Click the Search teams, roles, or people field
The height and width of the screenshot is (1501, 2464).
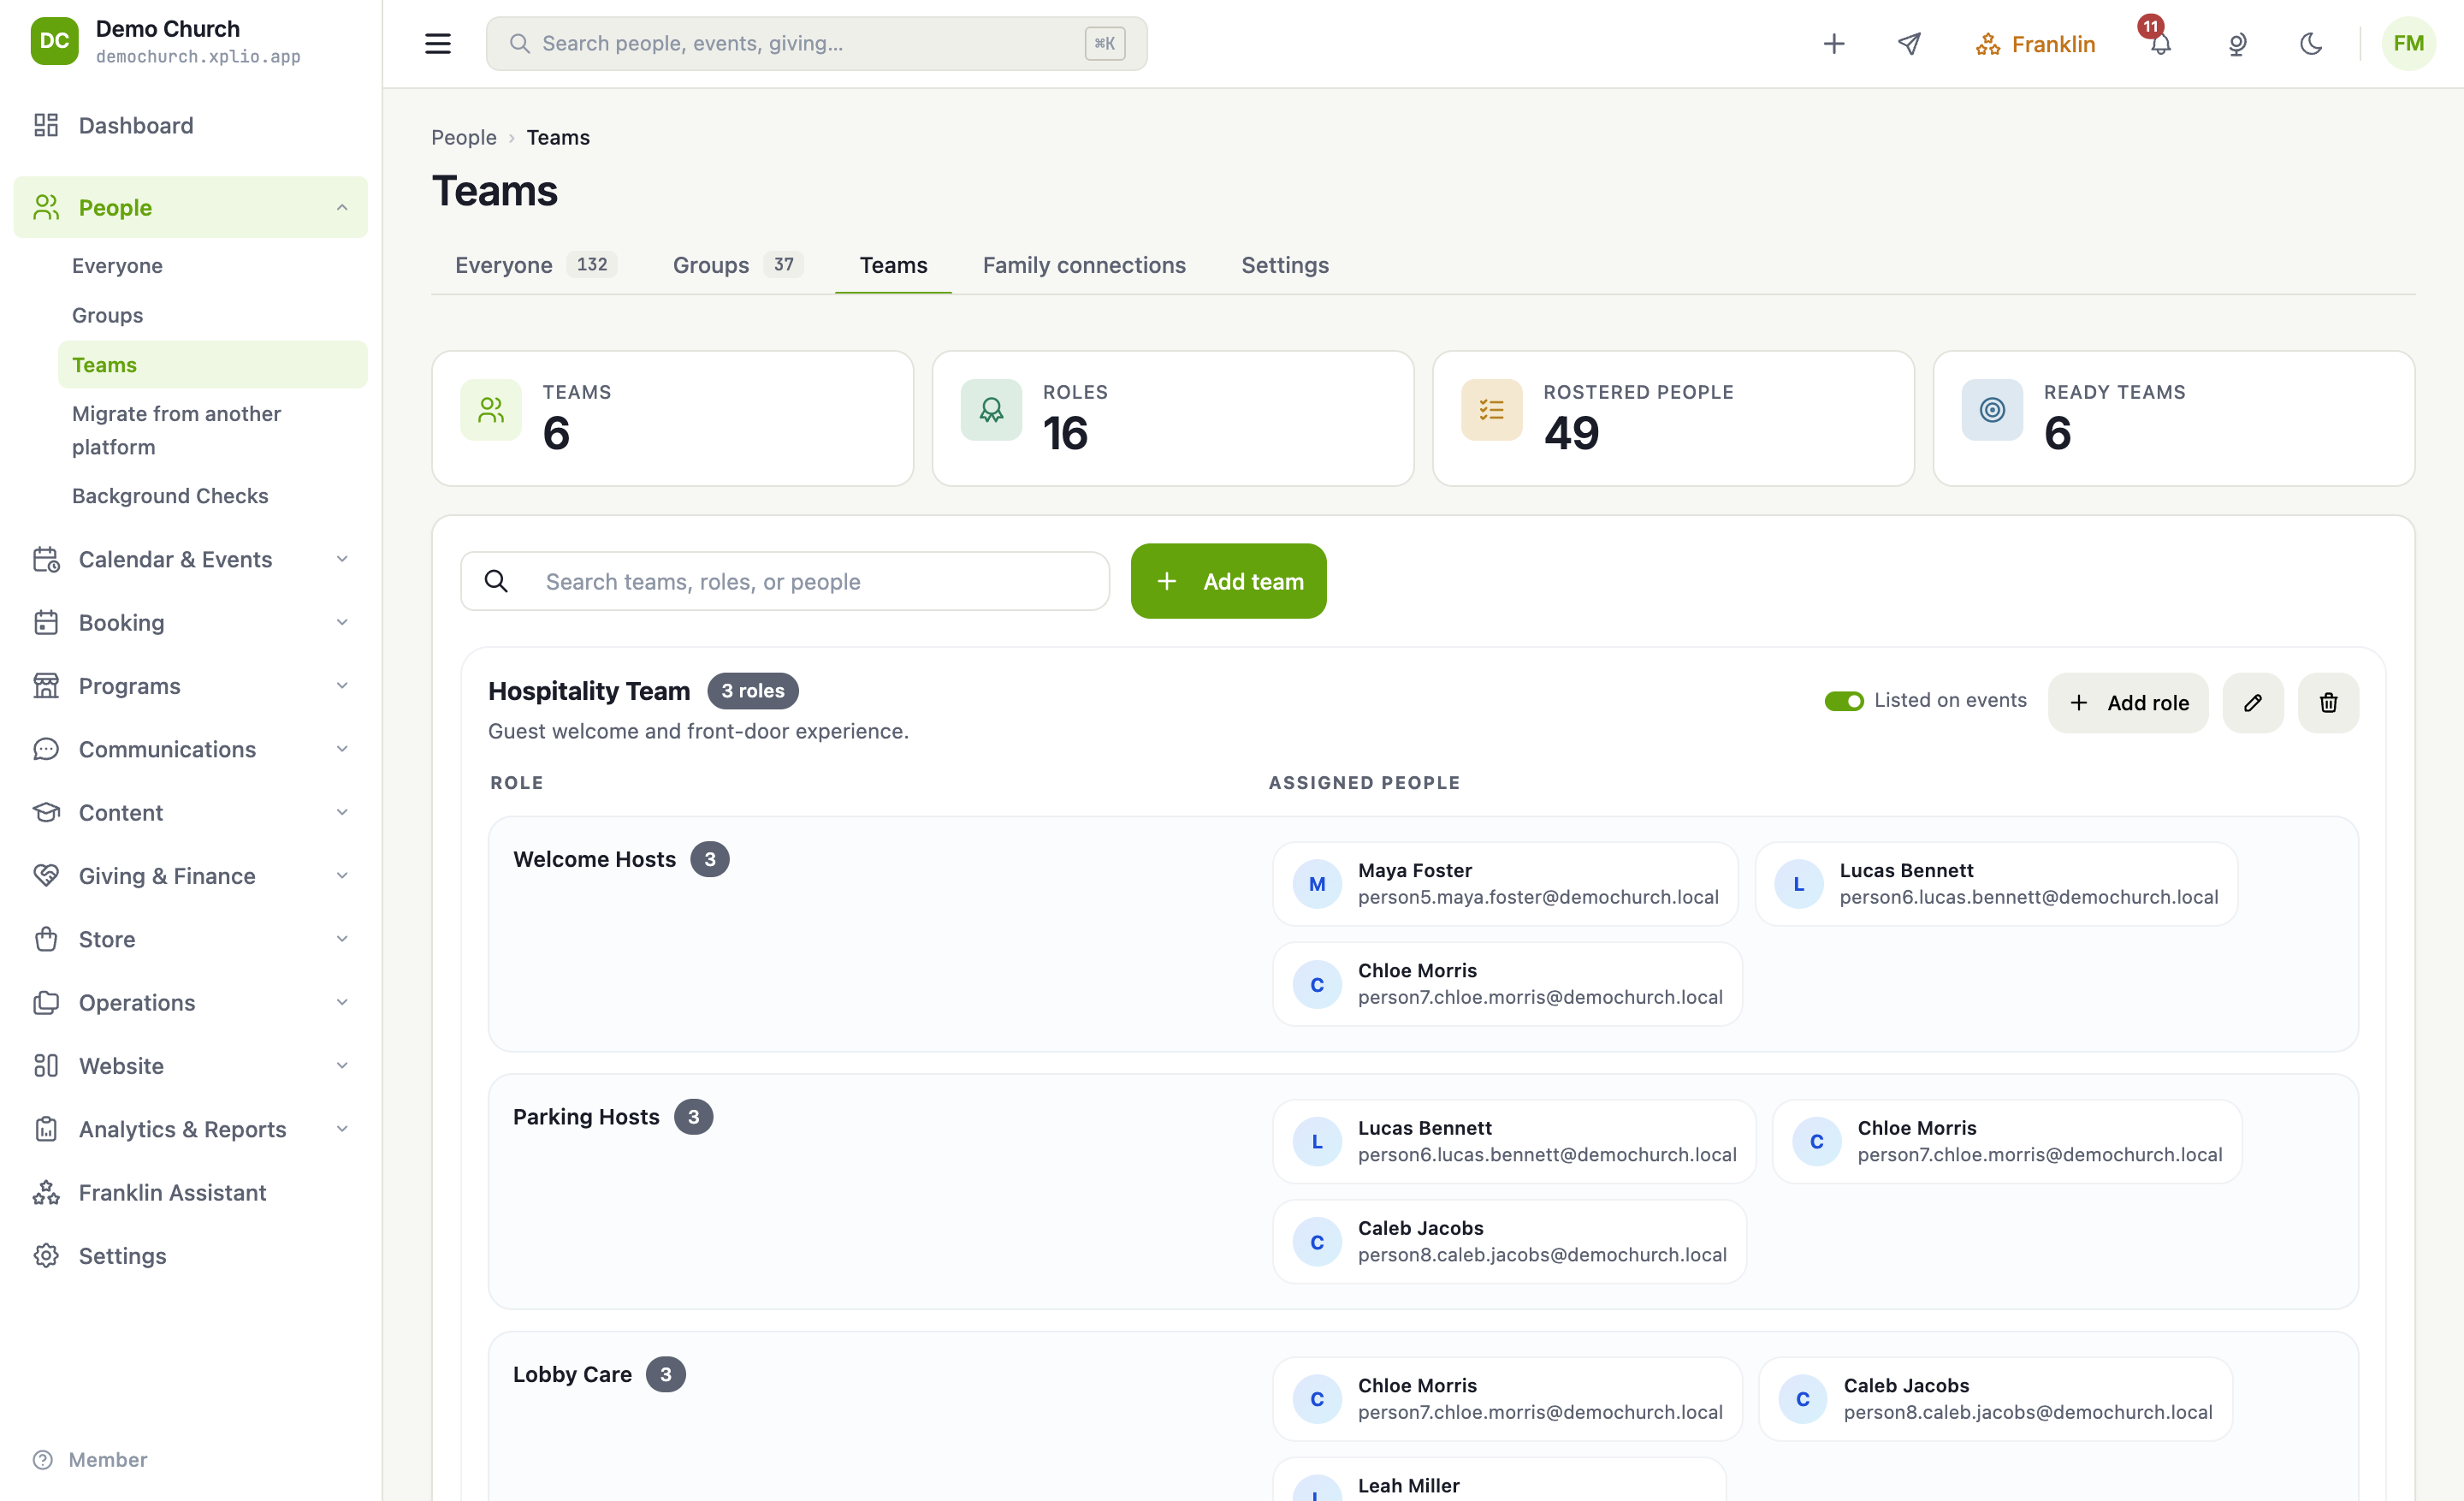click(784, 581)
